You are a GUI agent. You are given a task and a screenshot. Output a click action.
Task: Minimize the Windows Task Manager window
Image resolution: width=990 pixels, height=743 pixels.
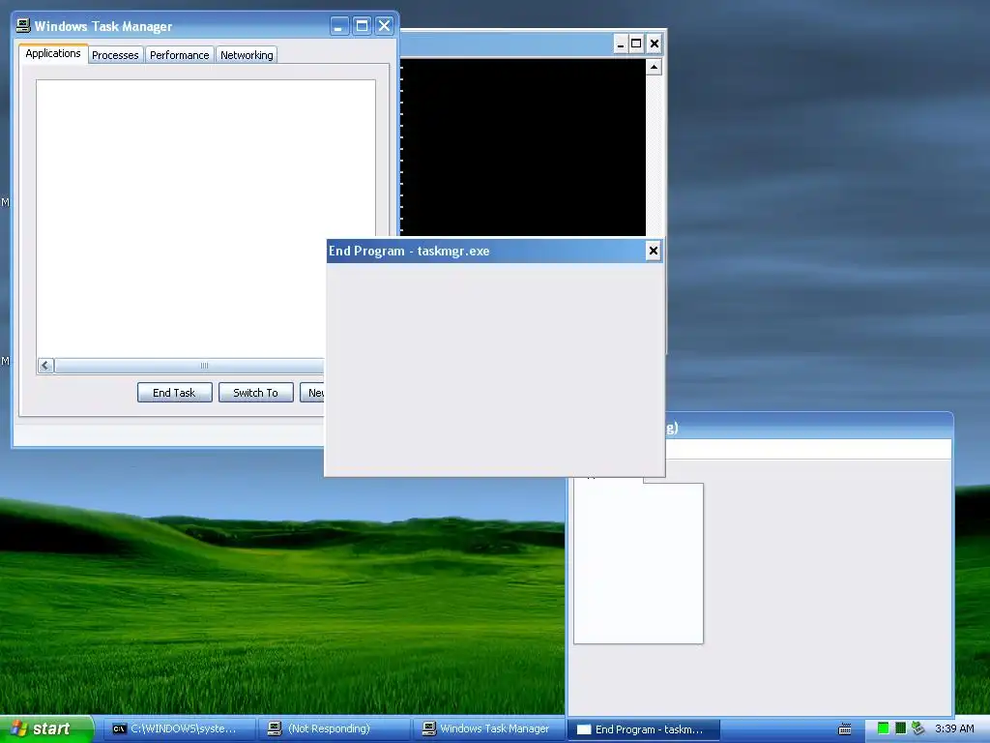339,26
